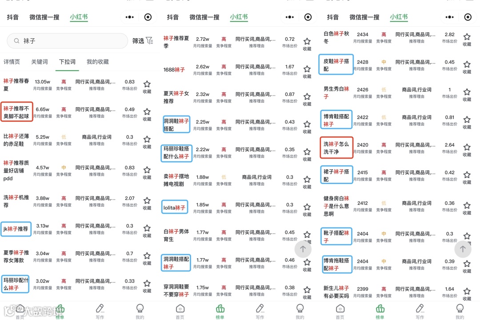
Task: Switch to the 关键词 tab
Action: point(40,62)
